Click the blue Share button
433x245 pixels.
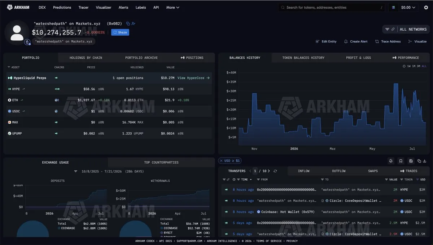(x=120, y=32)
